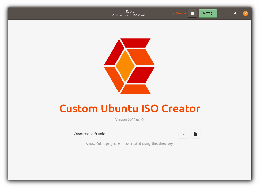This screenshot has width=260, height=189.
Task: Click the orange Cubic hexagon logo
Action: pyautogui.click(x=129, y=66)
